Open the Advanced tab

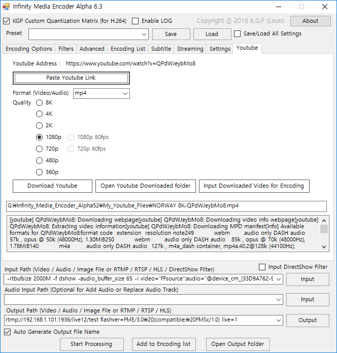click(x=92, y=49)
